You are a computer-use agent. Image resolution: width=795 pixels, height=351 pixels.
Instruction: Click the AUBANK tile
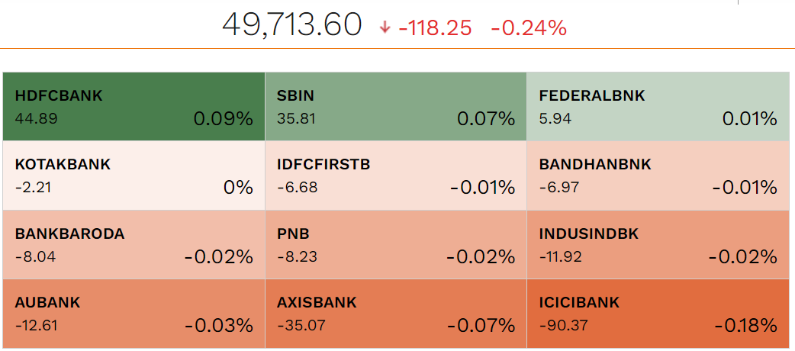[134, 314]
